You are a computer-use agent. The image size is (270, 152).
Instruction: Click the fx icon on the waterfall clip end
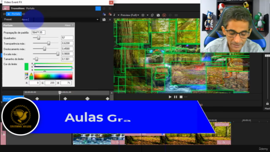click(118, 142)
